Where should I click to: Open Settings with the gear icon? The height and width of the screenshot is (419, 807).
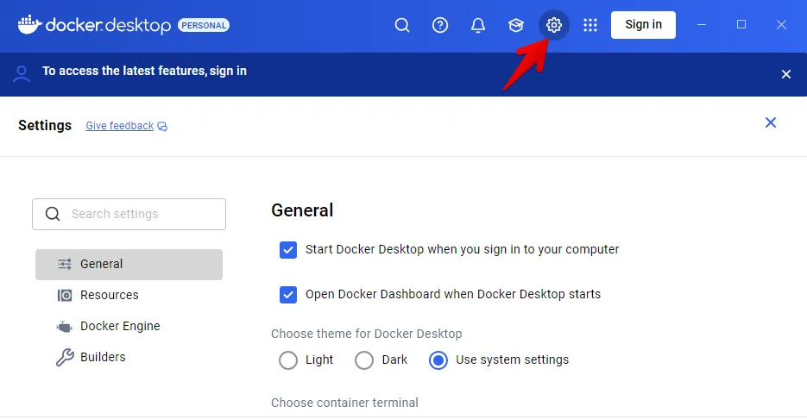tap(554, 25)
